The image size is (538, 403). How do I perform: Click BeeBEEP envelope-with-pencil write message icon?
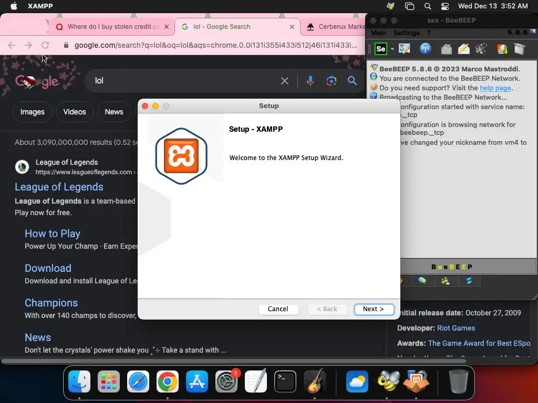463,49
